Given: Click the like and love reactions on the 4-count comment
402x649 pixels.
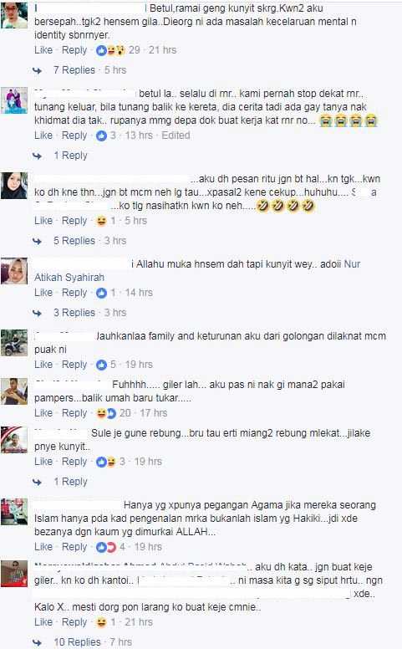Looking at the screenshot, I should (x=106, y=547).
